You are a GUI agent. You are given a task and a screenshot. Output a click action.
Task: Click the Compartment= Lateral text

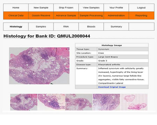coord(111,83)
